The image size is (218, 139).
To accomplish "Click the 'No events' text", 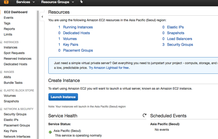I will 162,130.
